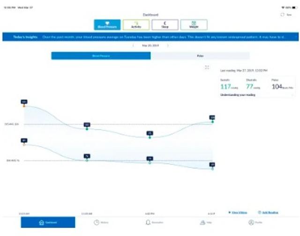Switch the chart to Blood Pressure view
Image resolution: width=300 pixels, height=236 pixels.
coord(101,56)
